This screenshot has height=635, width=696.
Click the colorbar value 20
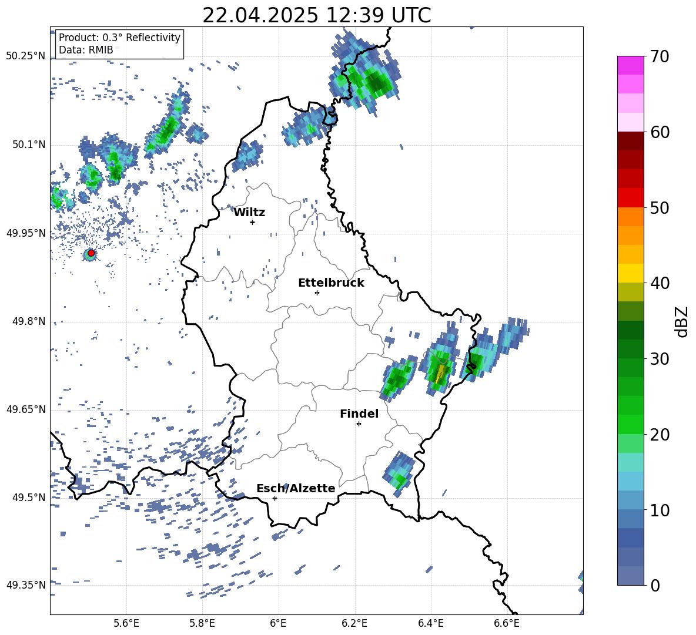click(x=660, y=435)
